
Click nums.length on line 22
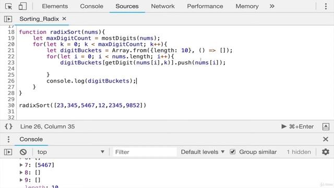pyautogui.click(x=131, y=56)
